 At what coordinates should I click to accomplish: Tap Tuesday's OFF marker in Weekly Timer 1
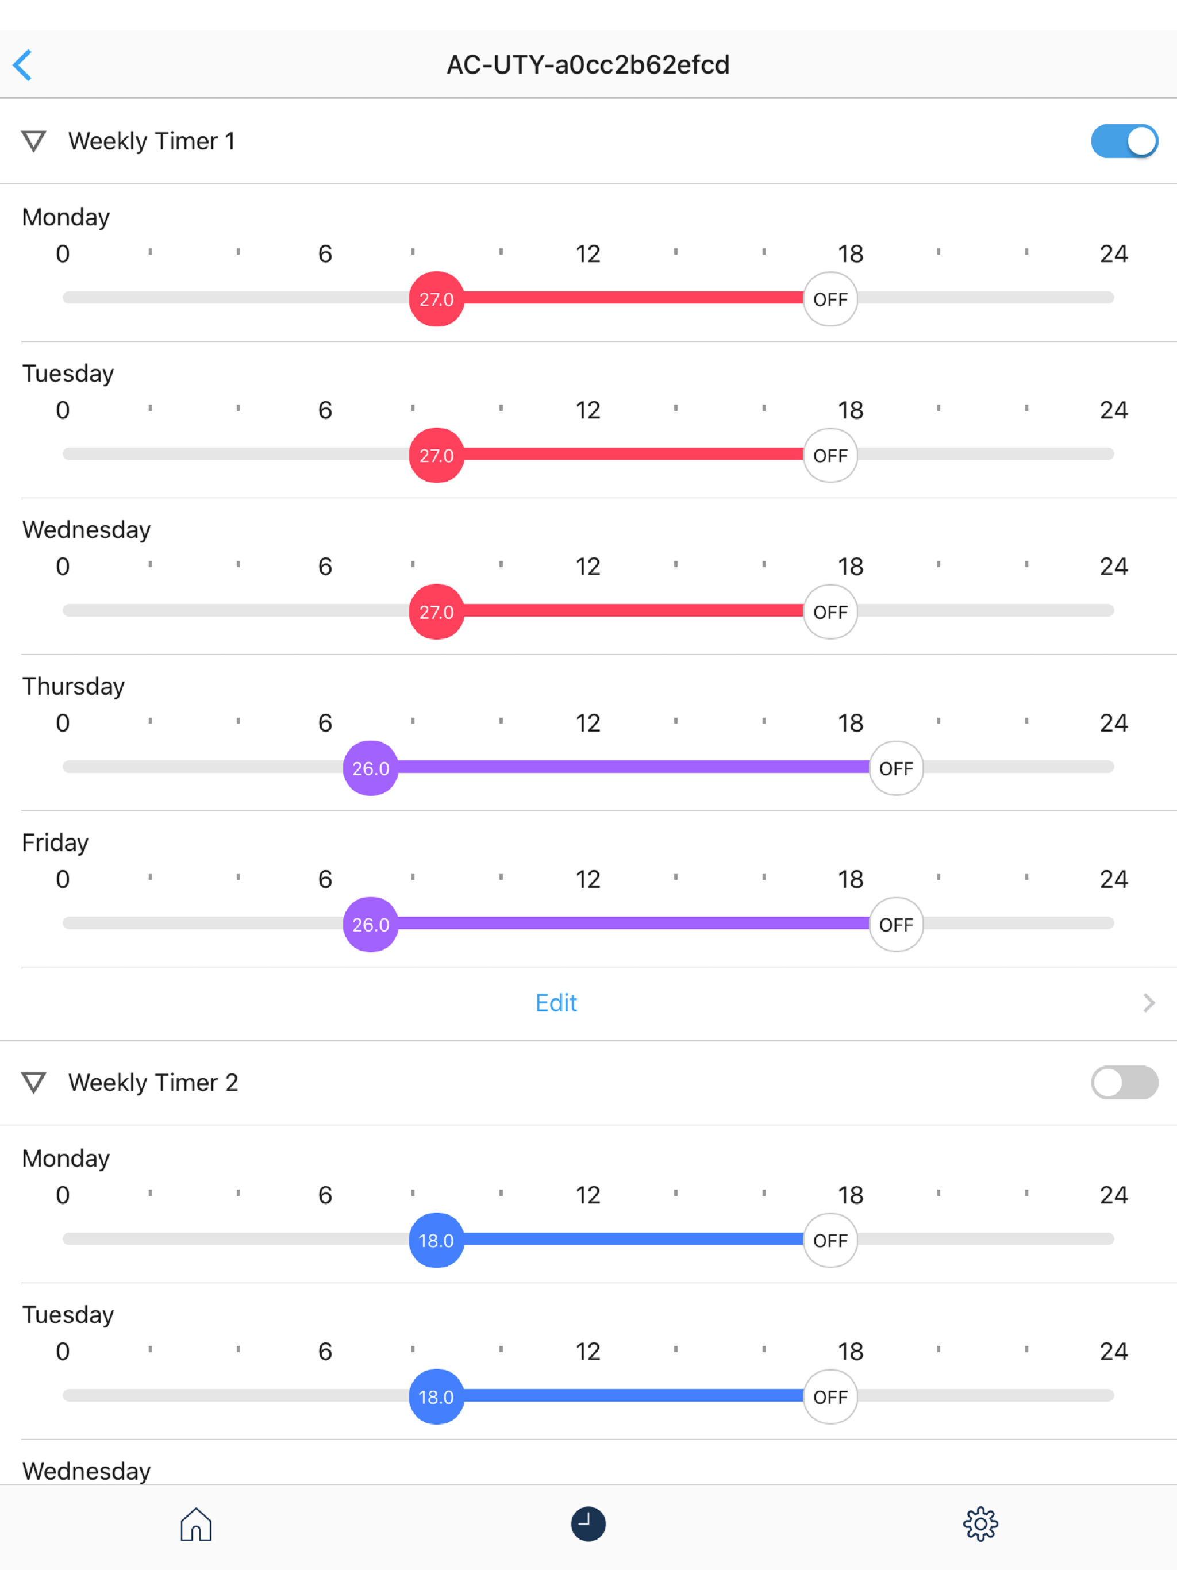pos(830,455)
